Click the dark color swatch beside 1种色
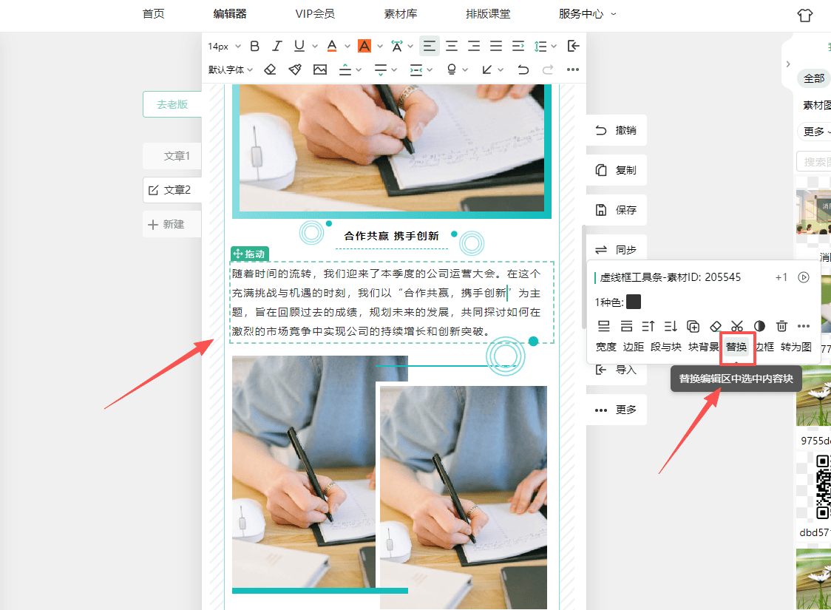The width and height of the screenshot is (831, 610). tap(634, 302)
